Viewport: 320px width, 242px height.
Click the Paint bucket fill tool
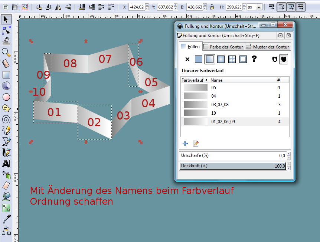pyautogui.click(x=6, y=196)
